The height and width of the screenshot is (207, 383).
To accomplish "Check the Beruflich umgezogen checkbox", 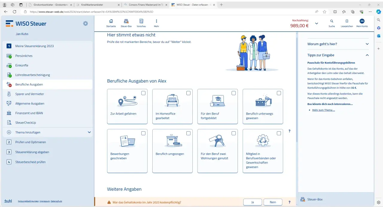I will [x=189, y=133].
